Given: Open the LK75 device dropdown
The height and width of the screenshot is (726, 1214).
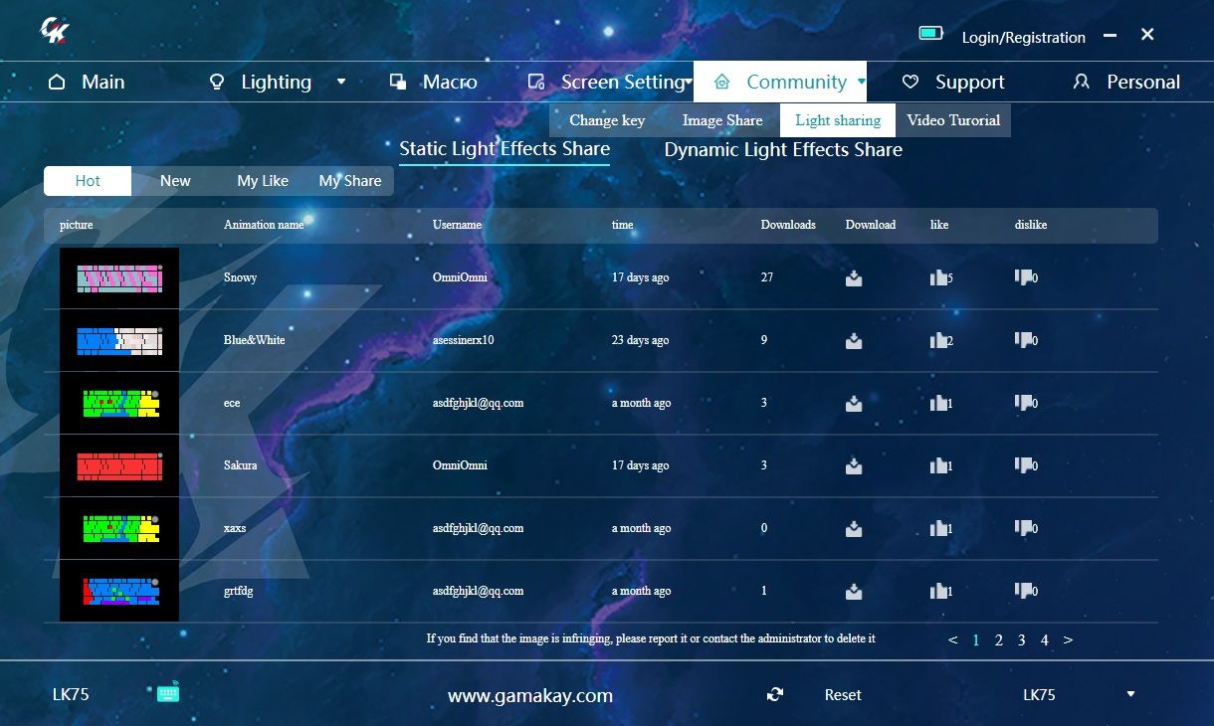Looking at the screenshot, I should click(x=1129, y=693).
